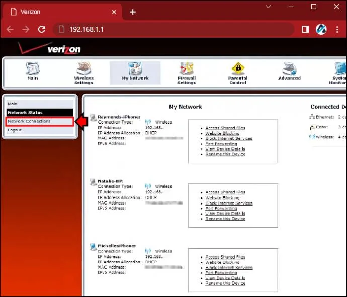Open Block Internet Services for Raymonds-iPhone

coord(229,138)
